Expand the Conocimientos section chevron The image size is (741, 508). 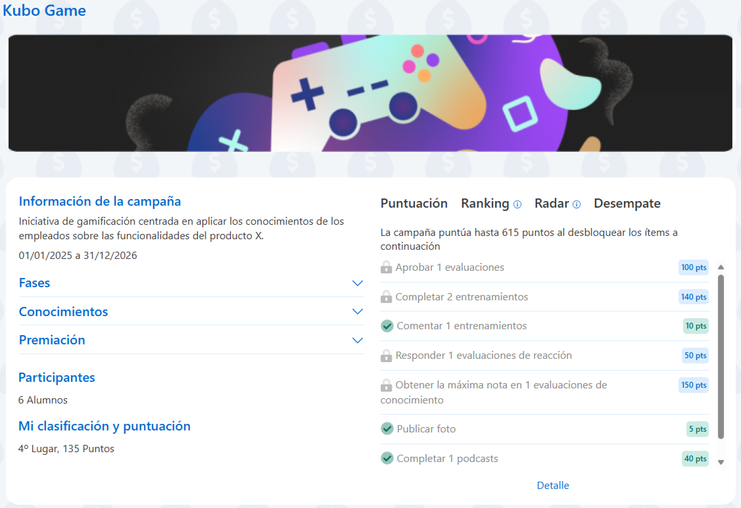click(x=357, y=311)
